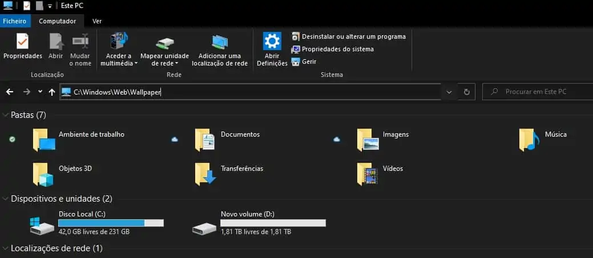The width and height of the screenshot is (593, 258).
Task: Expand the address bar history dropdown
Action: tap(449, 92)
